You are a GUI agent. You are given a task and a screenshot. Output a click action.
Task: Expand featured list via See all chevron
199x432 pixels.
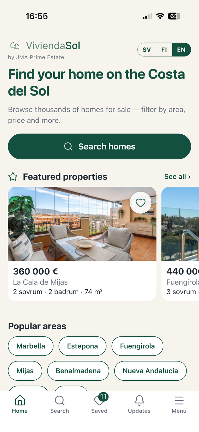coord(177,177)
